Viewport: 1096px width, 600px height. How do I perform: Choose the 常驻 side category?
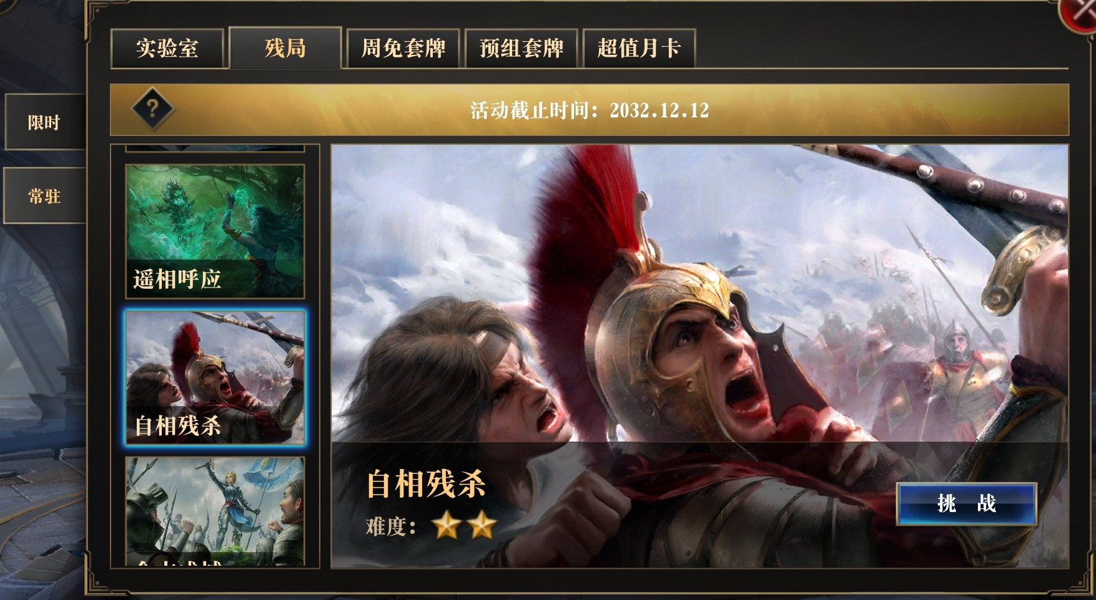(x=44, y=196)
